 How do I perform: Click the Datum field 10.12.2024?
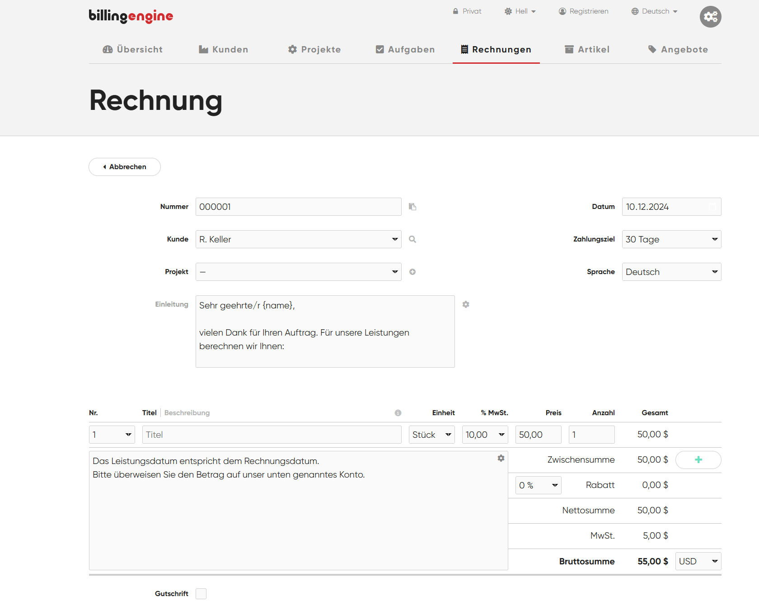[672, 207]
